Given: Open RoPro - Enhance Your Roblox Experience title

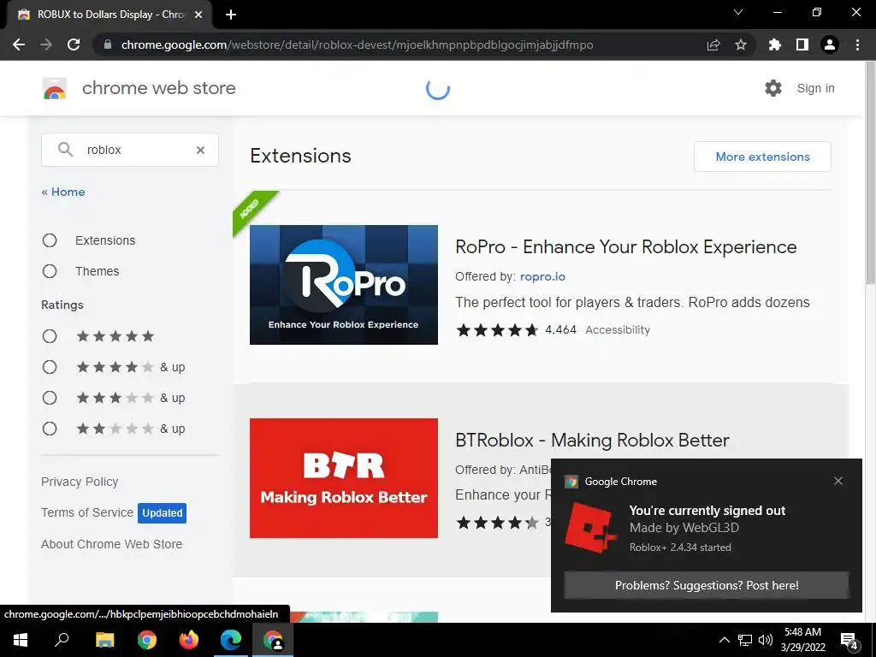Looking at the screenshot, I should tap(625, 247).
